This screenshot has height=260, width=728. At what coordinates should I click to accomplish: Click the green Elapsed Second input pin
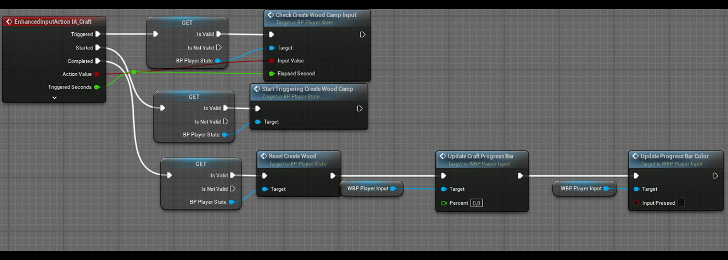[x=271, y=74]
